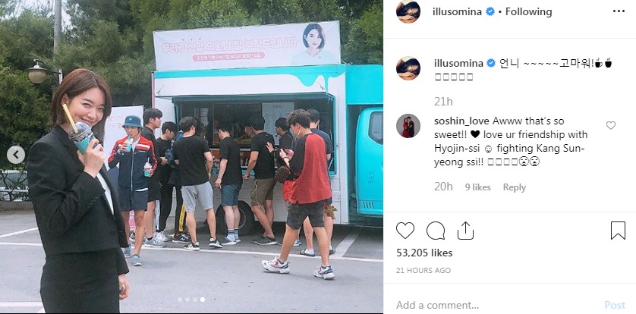The image size is (636, 314).
Task: Open illusomina profile picture in header
Action: (408, 11)
